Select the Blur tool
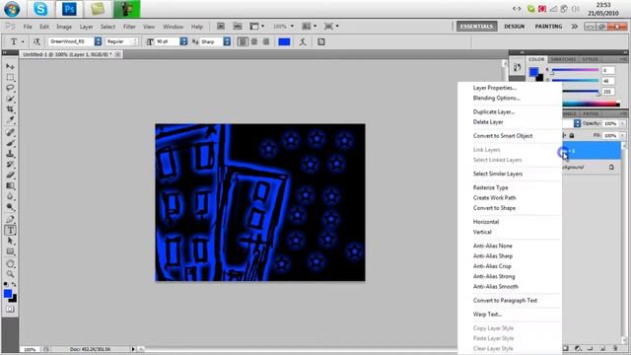 10,196
